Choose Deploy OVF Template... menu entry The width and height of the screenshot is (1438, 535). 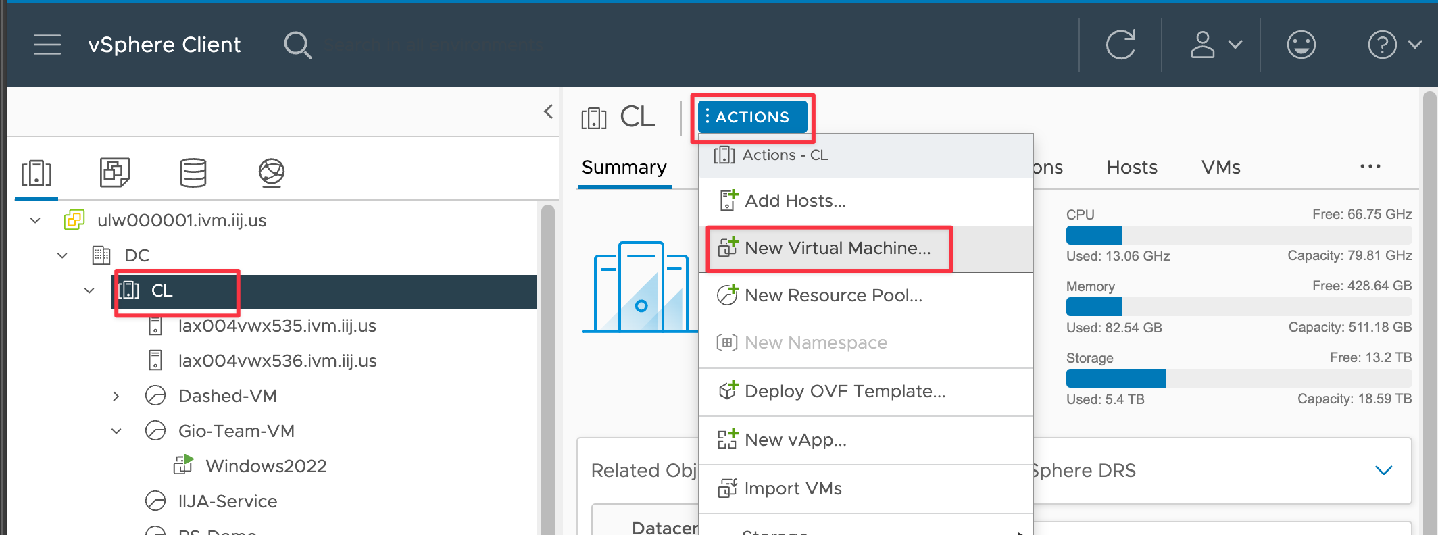point(866,391)
